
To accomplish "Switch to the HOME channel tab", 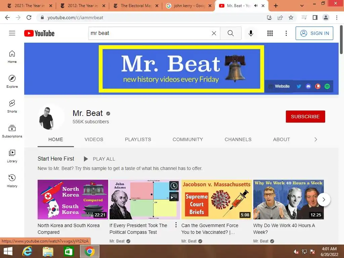I will 56,139.
